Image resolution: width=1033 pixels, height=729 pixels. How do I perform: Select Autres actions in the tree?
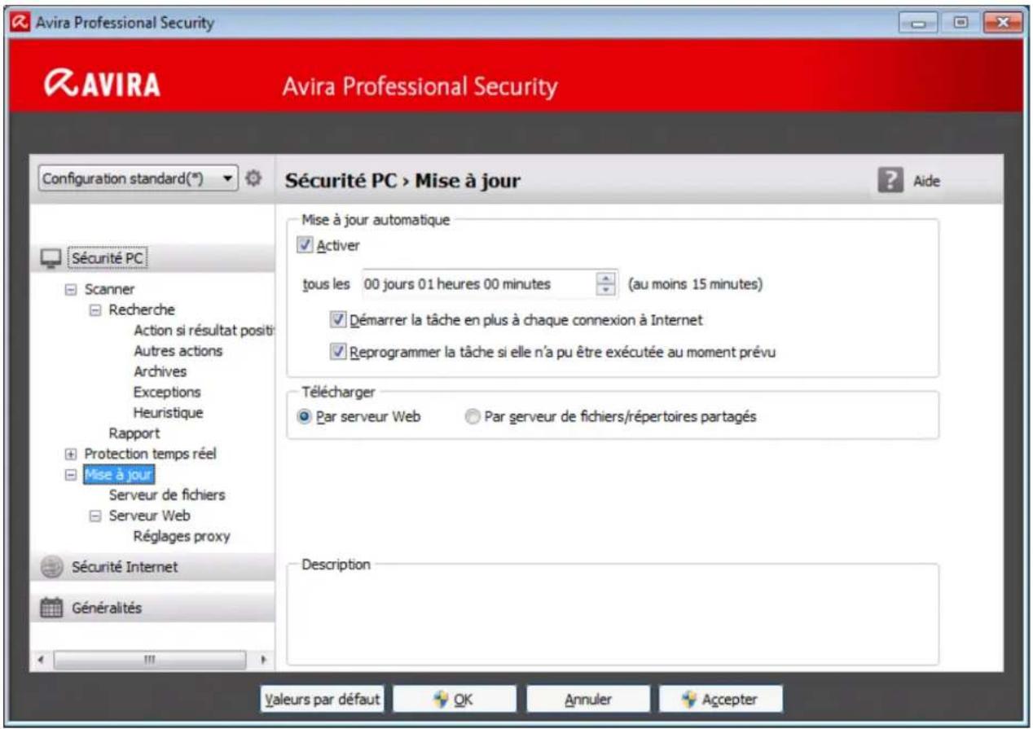(178, 351)
